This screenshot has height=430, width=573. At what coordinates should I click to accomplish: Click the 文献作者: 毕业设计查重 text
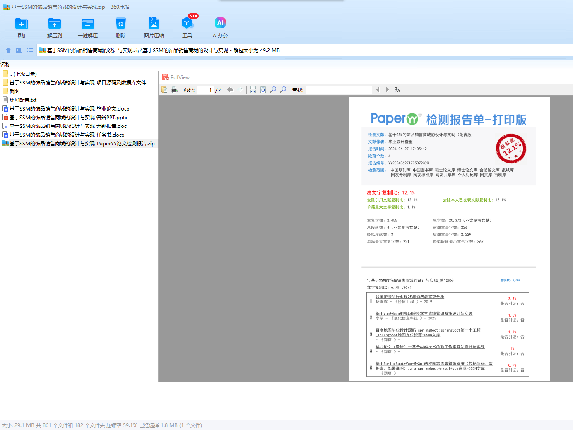pyautogui.click(x=390, y=142)
